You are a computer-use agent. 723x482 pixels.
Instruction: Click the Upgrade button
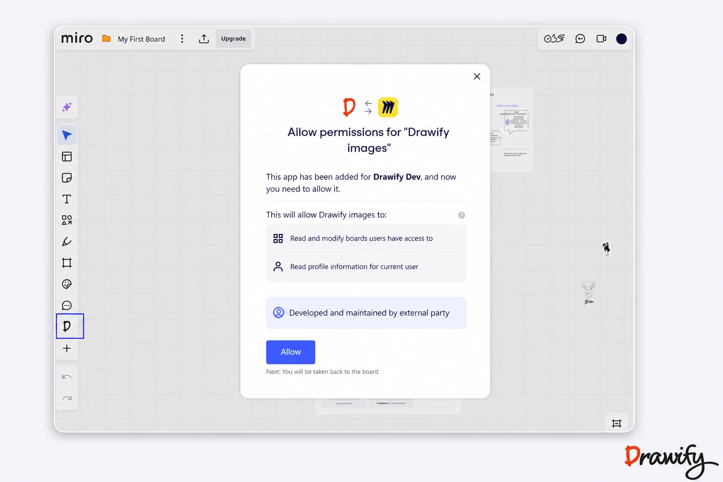tap(233, 39)
